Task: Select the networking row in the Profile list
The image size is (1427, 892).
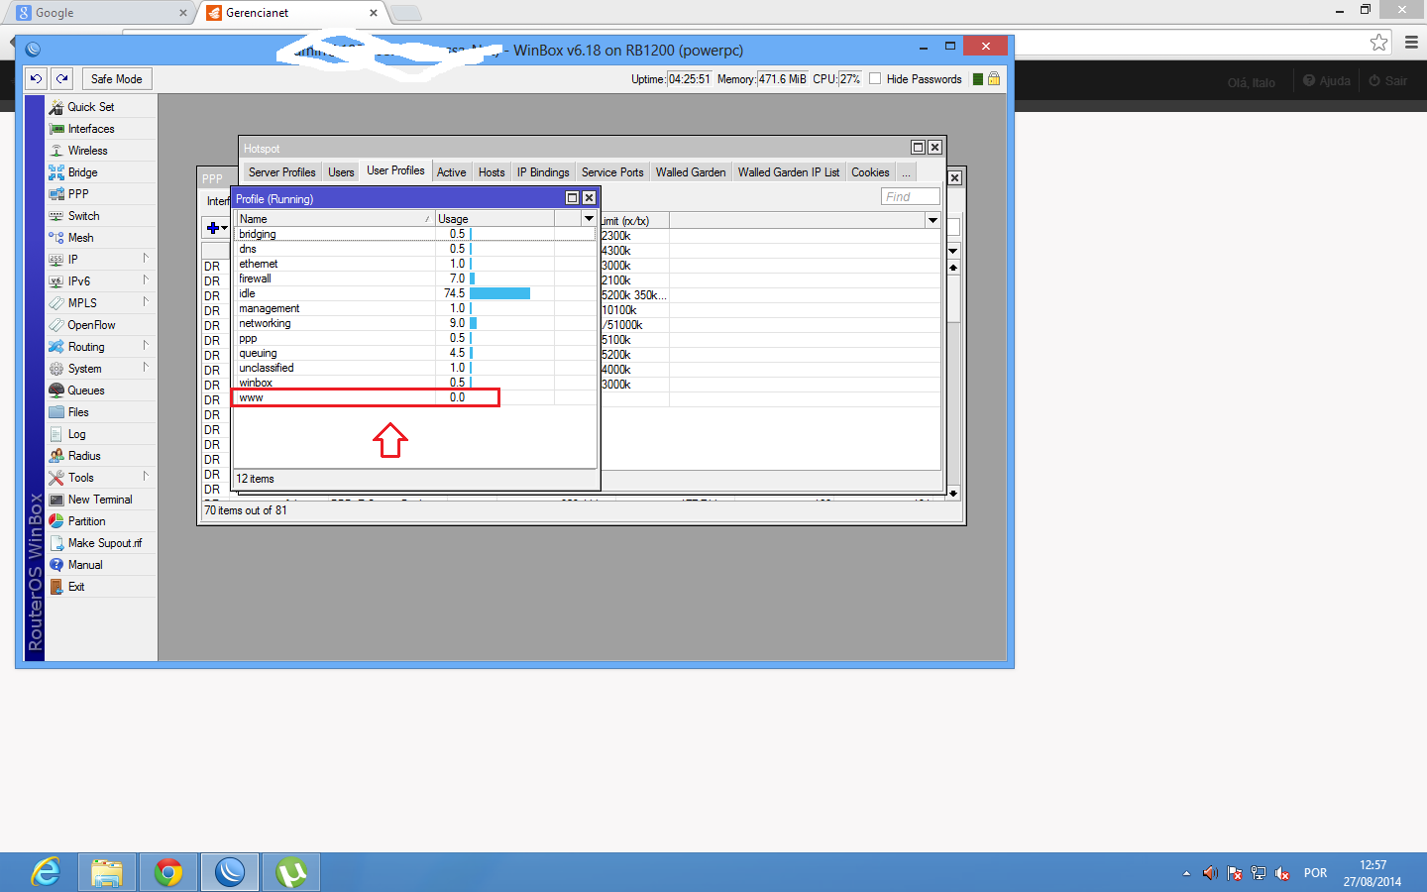Action: (415, 323)
